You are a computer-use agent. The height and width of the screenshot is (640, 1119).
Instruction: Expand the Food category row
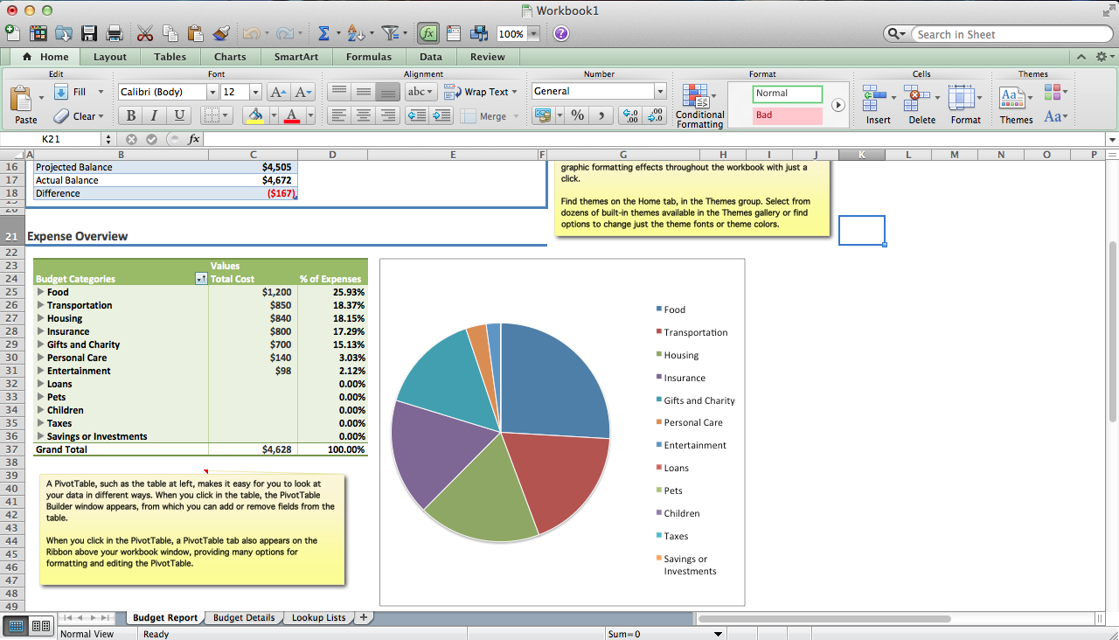click(40, 292)
